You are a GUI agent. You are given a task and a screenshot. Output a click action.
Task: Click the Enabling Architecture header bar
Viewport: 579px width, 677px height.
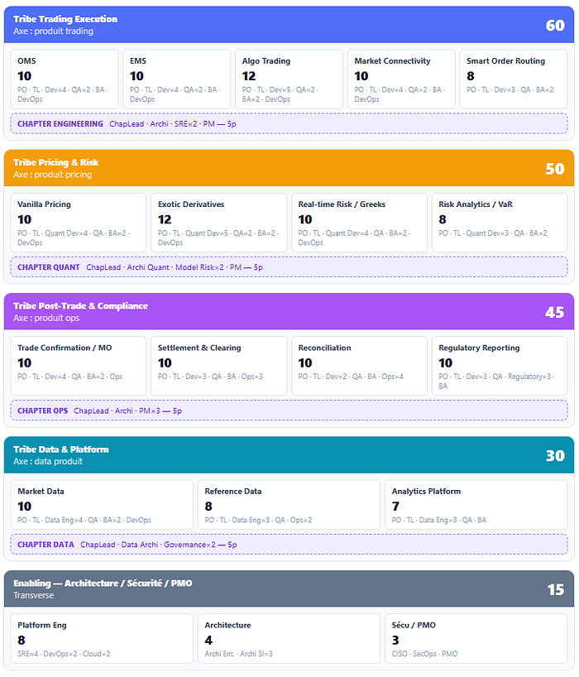click(x=289, y=588)
